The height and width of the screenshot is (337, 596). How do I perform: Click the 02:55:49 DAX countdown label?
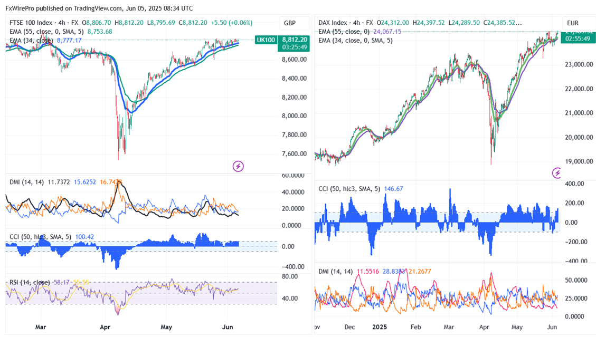coord(578,38)
